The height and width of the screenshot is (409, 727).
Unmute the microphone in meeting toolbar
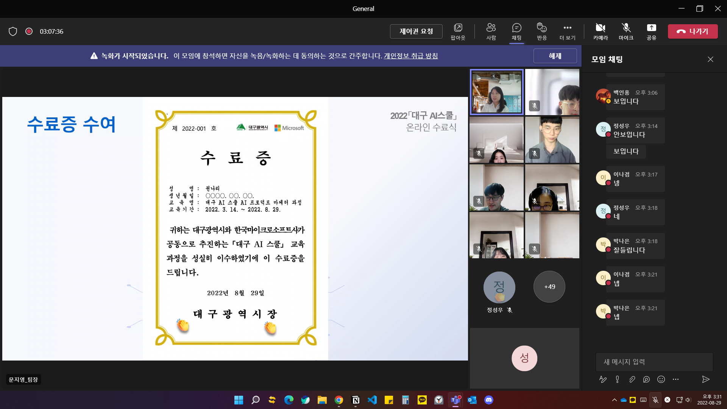(x=626, y=31)
